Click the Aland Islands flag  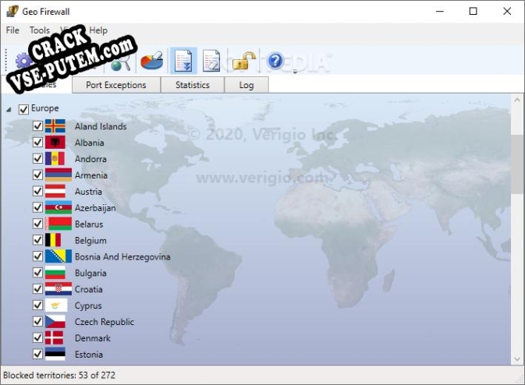[55, 126]
